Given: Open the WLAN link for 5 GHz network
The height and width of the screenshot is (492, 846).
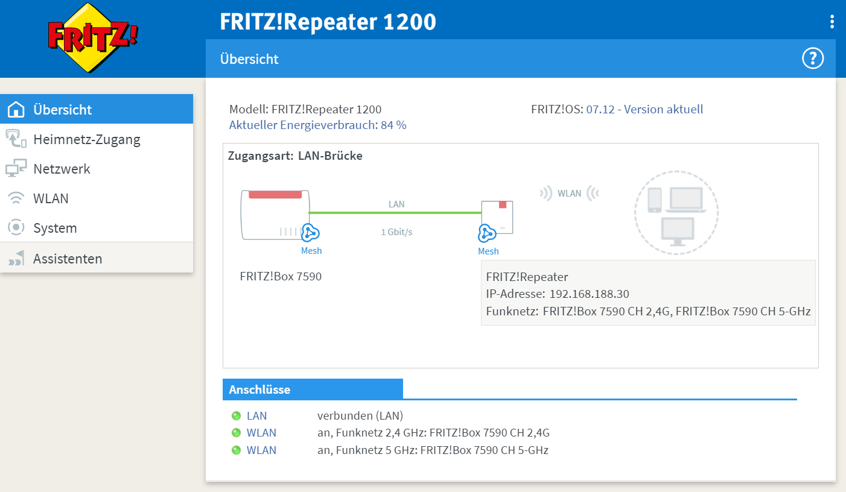Looking at the screenshot, I should coord(261,450).
